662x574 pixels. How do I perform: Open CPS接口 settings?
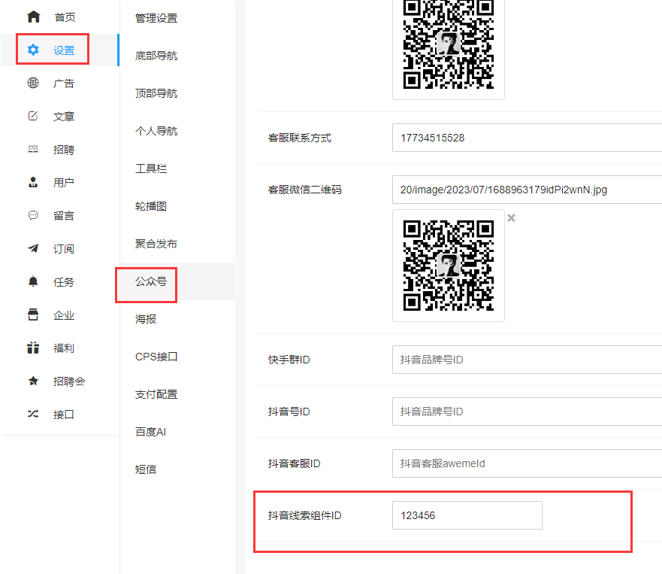tap(156, 357)
